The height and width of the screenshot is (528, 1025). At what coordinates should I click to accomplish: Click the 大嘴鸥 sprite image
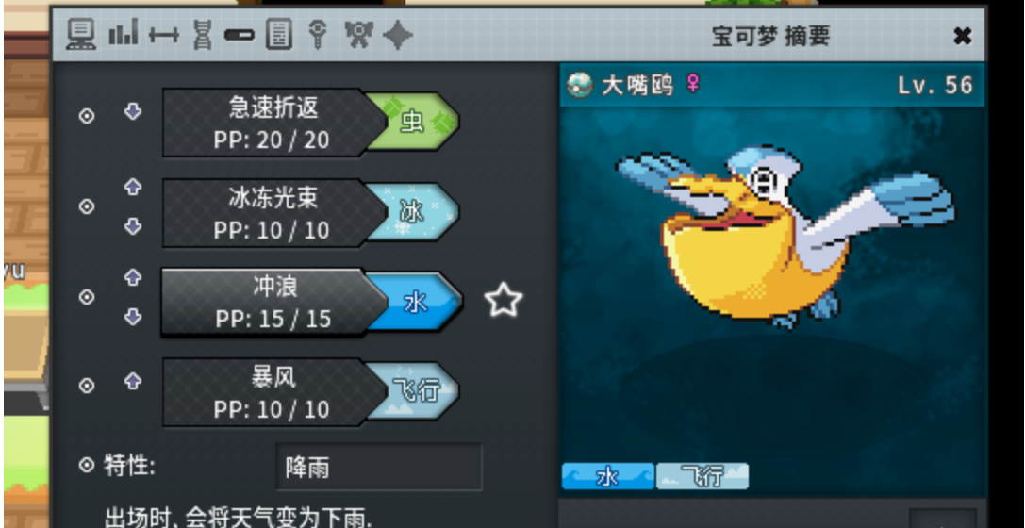tap(785, 237)
